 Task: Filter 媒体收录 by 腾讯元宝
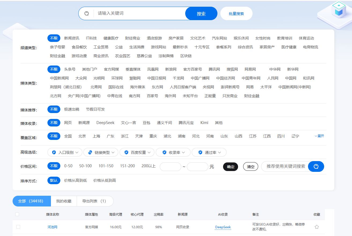[186, 123]
